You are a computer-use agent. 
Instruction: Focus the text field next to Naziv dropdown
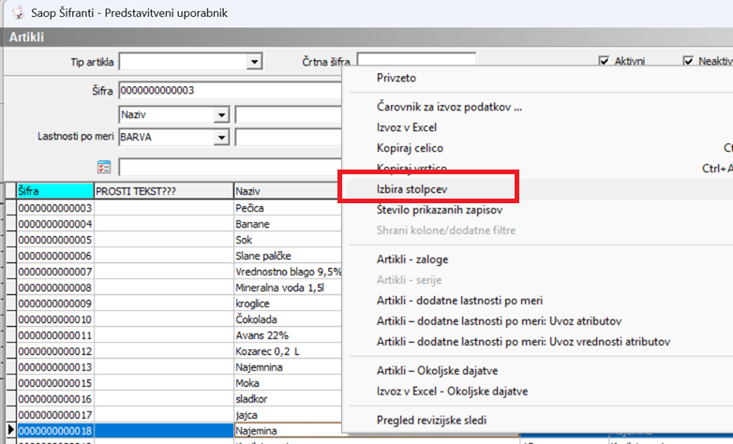point(289,115)
